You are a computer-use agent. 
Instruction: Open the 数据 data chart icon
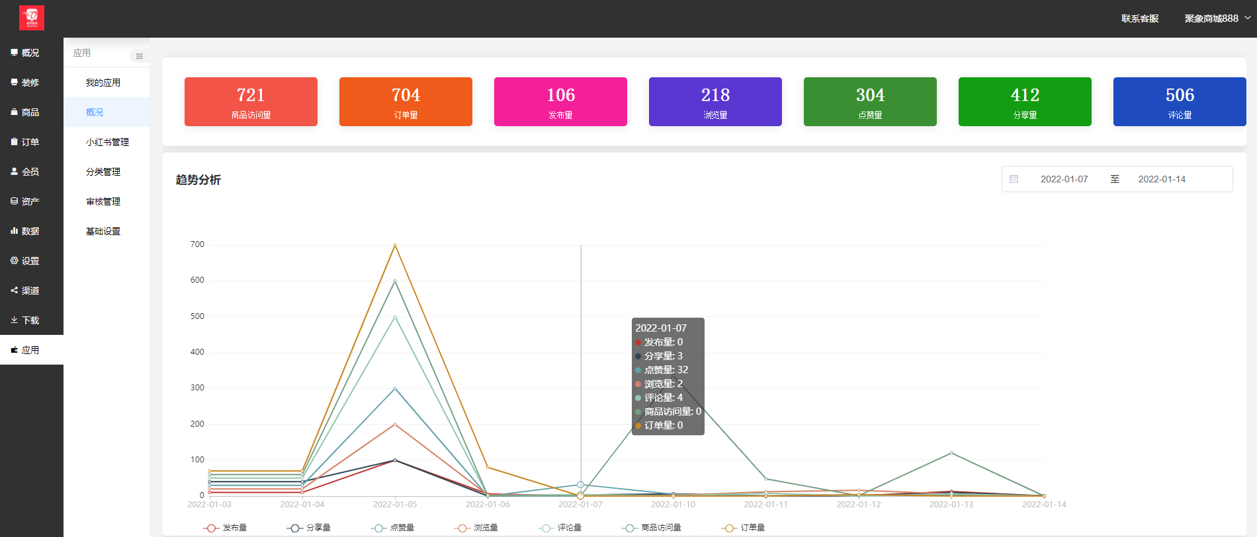(x=14, y=231)
